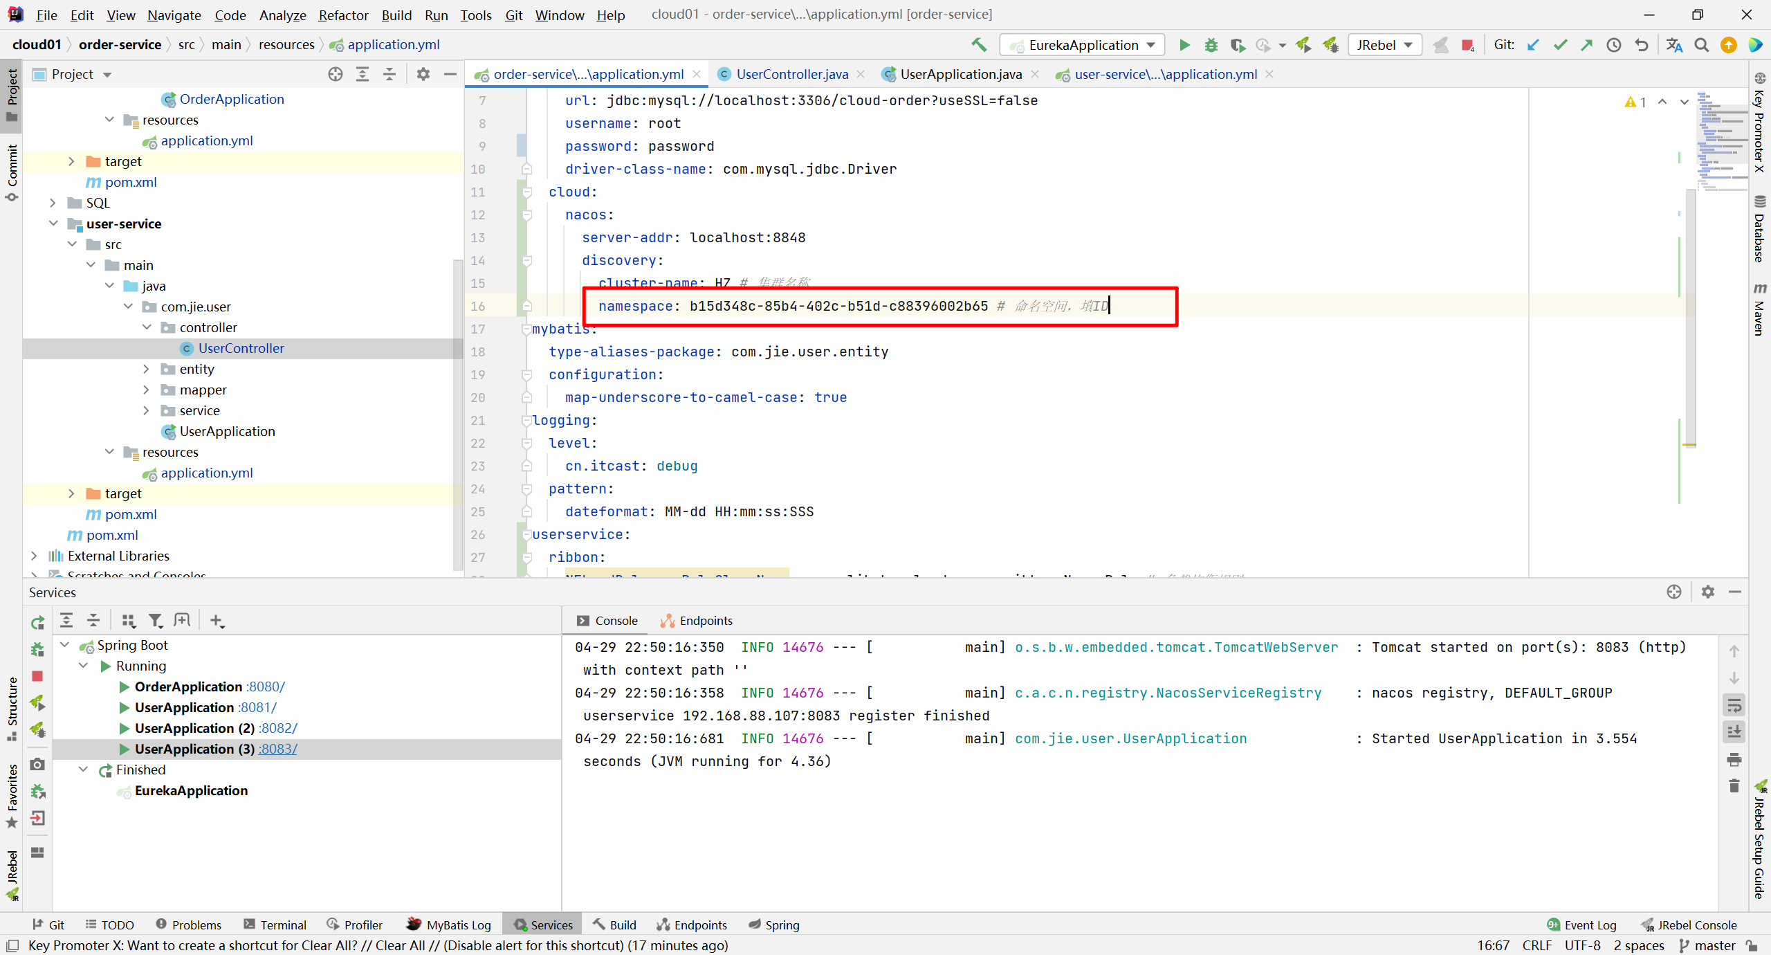The image size is (1771, 955).
Task: Expand the SQL folder in project tree
Action: 53,203
